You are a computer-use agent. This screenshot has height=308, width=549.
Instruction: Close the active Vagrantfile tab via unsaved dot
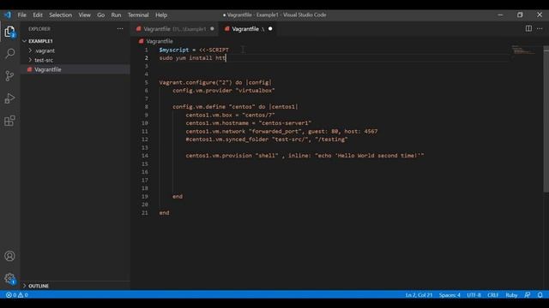[x=270, y=28]
